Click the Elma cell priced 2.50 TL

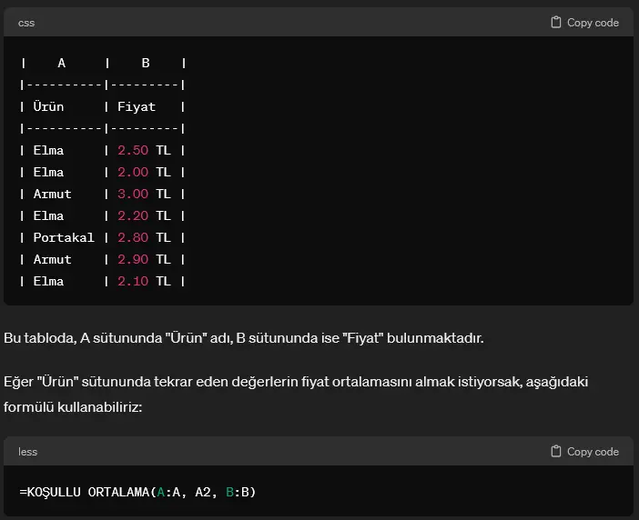click(x=48, y=151)
